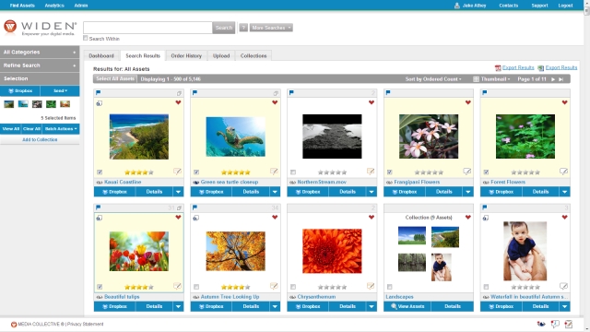Check the Autumn Tree Looking Up checkbox
The image size is (590, 332).
tap(196, 287)
